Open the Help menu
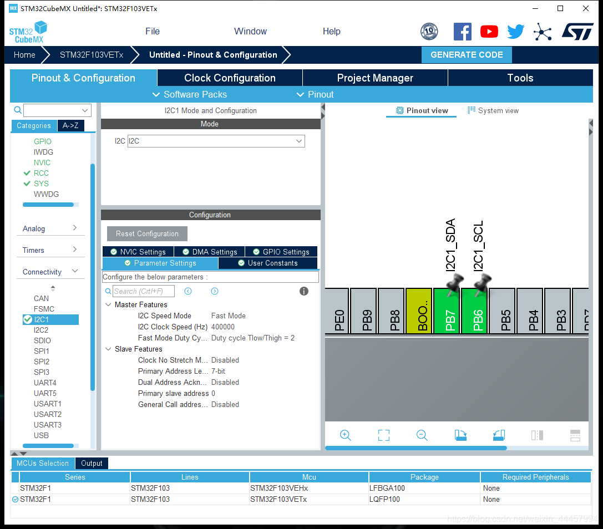This screenshot has width=603, height=529. 332,32
